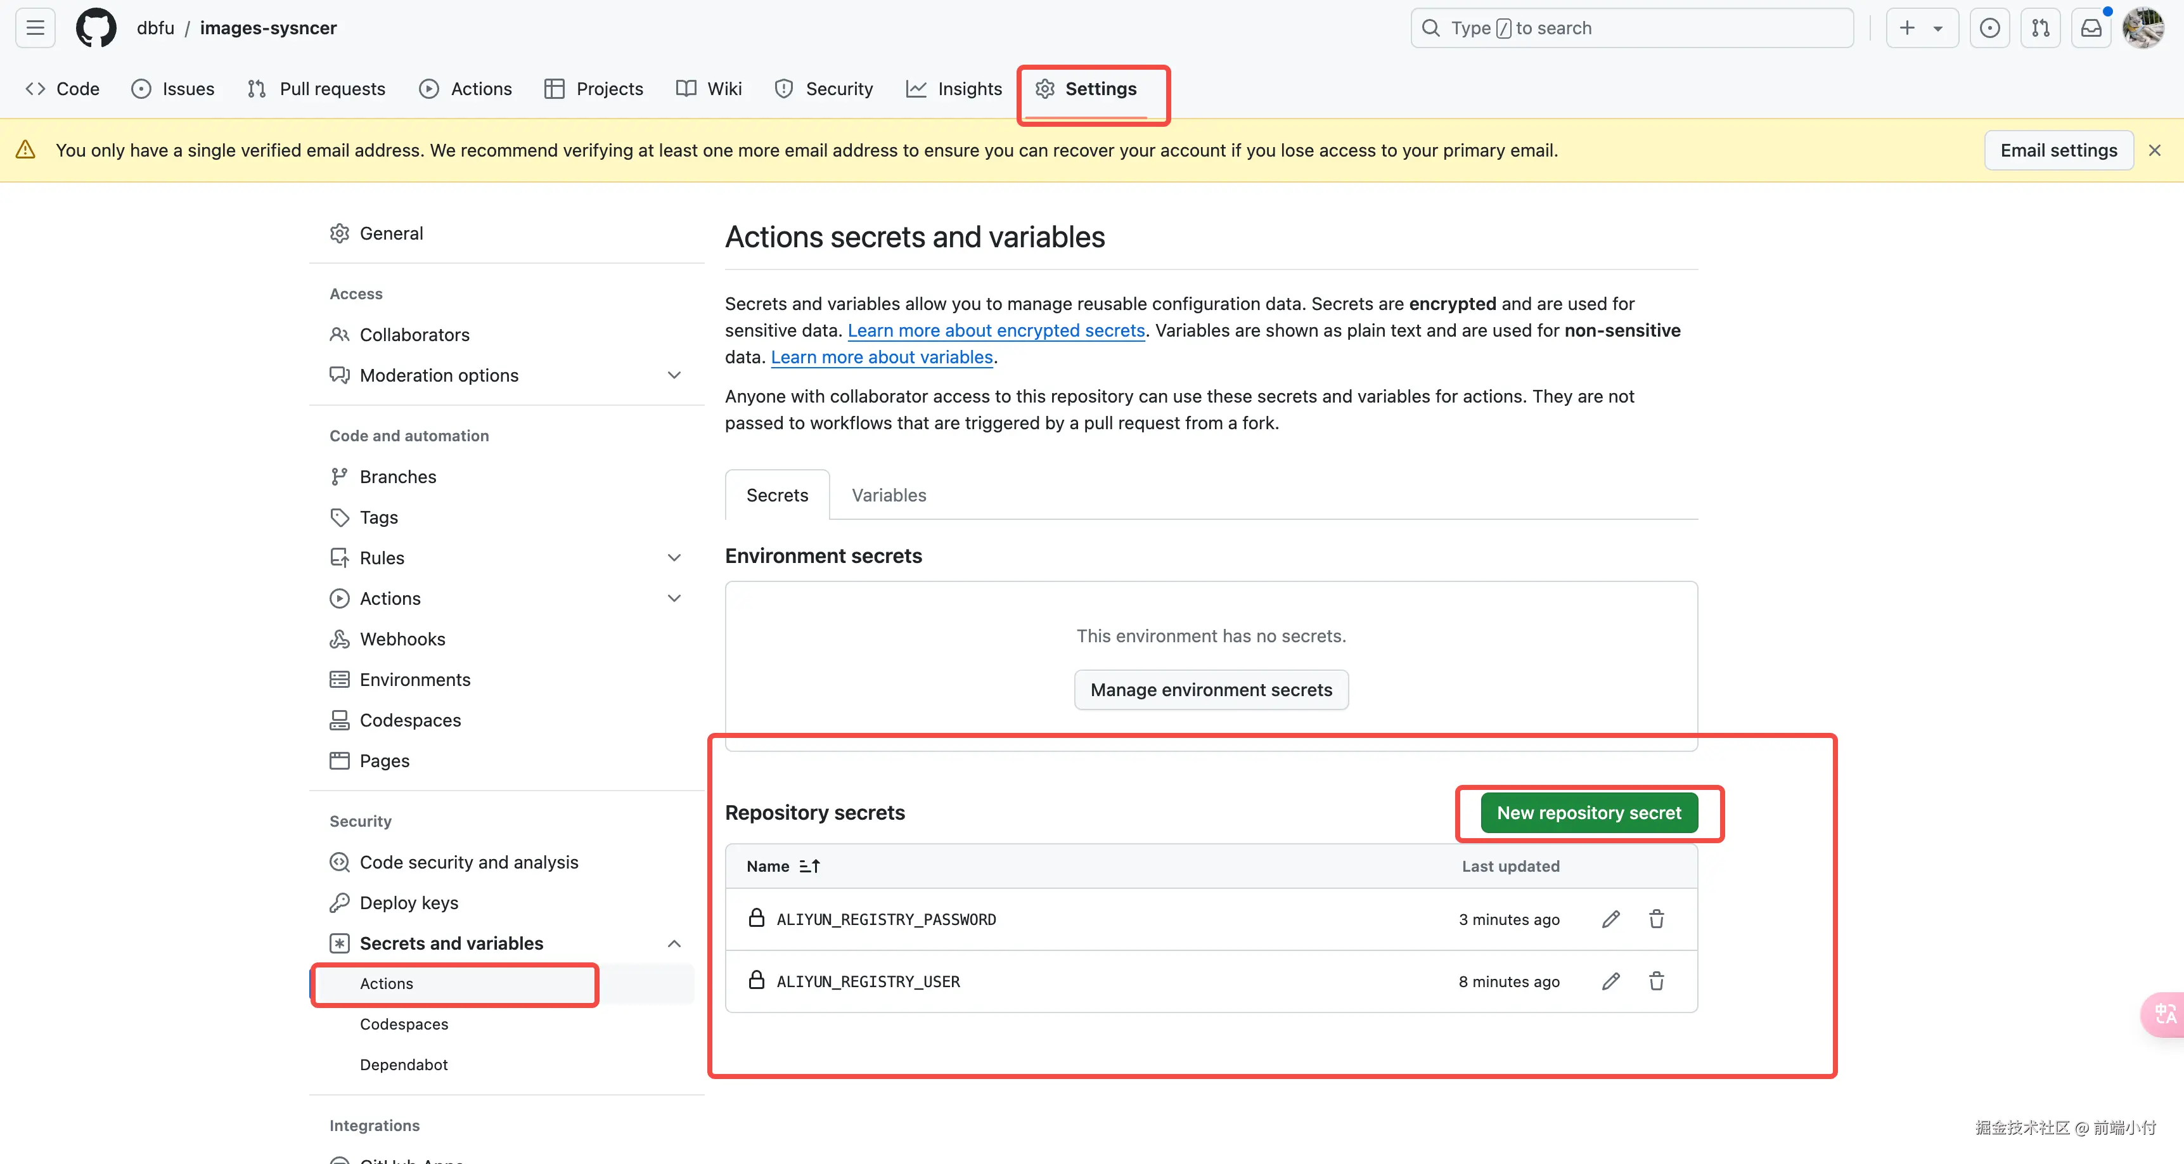Delete the ALIYUN_REGISTRY_USER secret with the trash icon
Screen dimensions: 2184x1164
[1656, 981]
